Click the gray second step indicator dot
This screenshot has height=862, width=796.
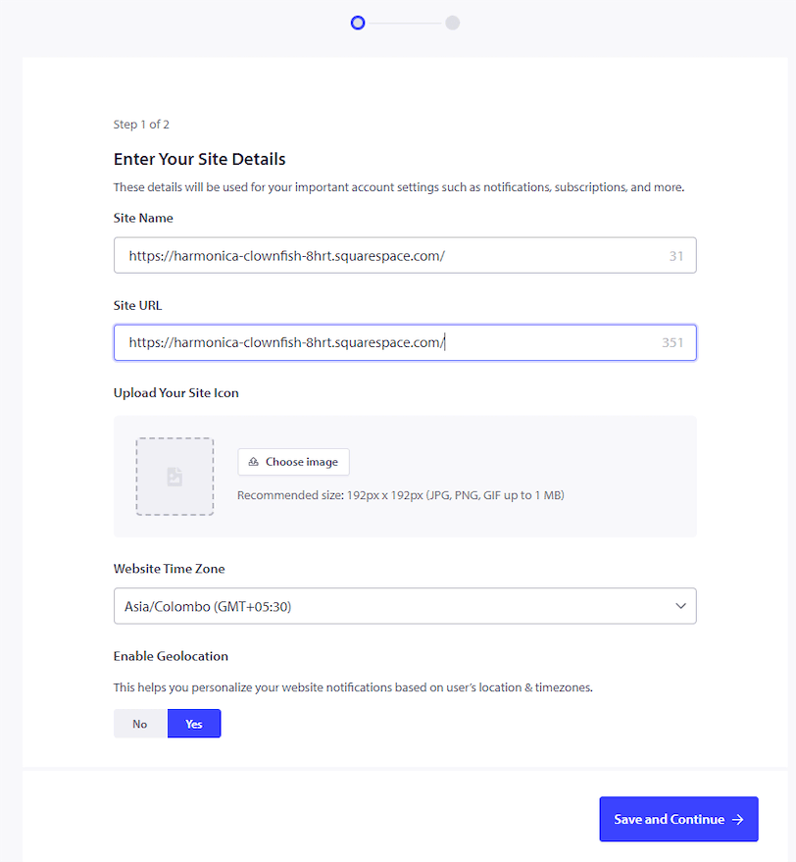coord(452,22)
